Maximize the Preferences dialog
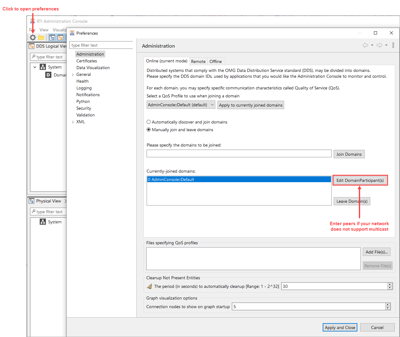 [x=375, y=33]
